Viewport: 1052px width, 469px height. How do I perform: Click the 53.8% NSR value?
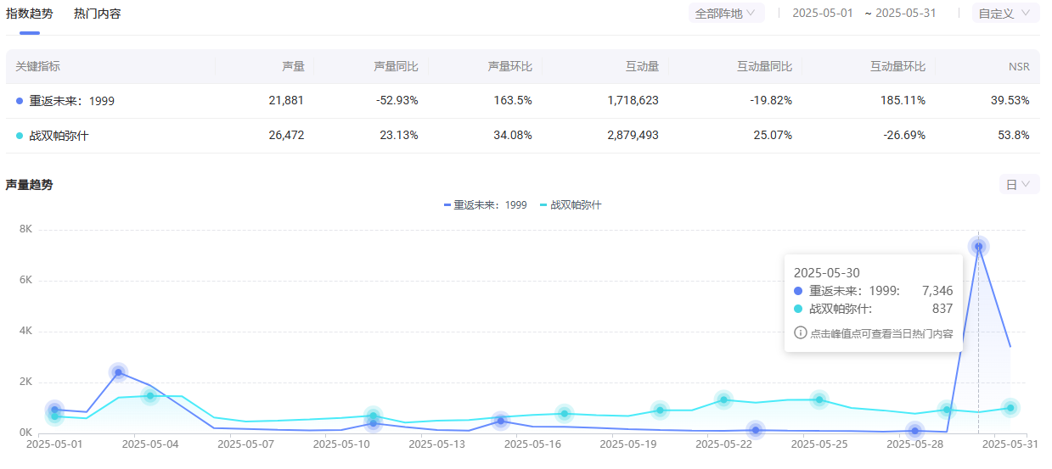click(x=1014, y=135)
